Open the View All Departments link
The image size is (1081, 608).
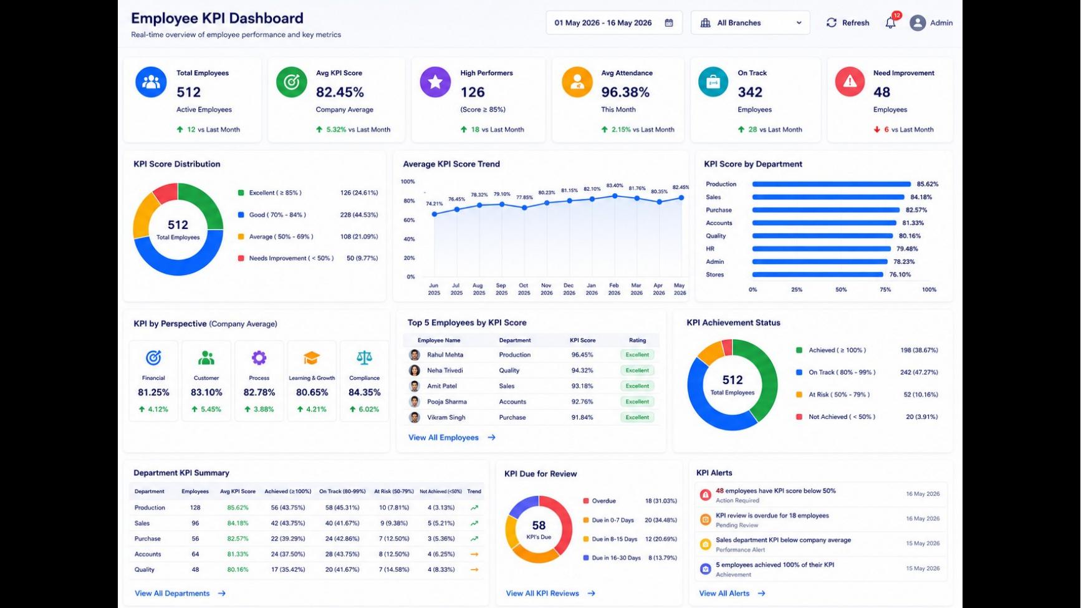coord(180,594)
